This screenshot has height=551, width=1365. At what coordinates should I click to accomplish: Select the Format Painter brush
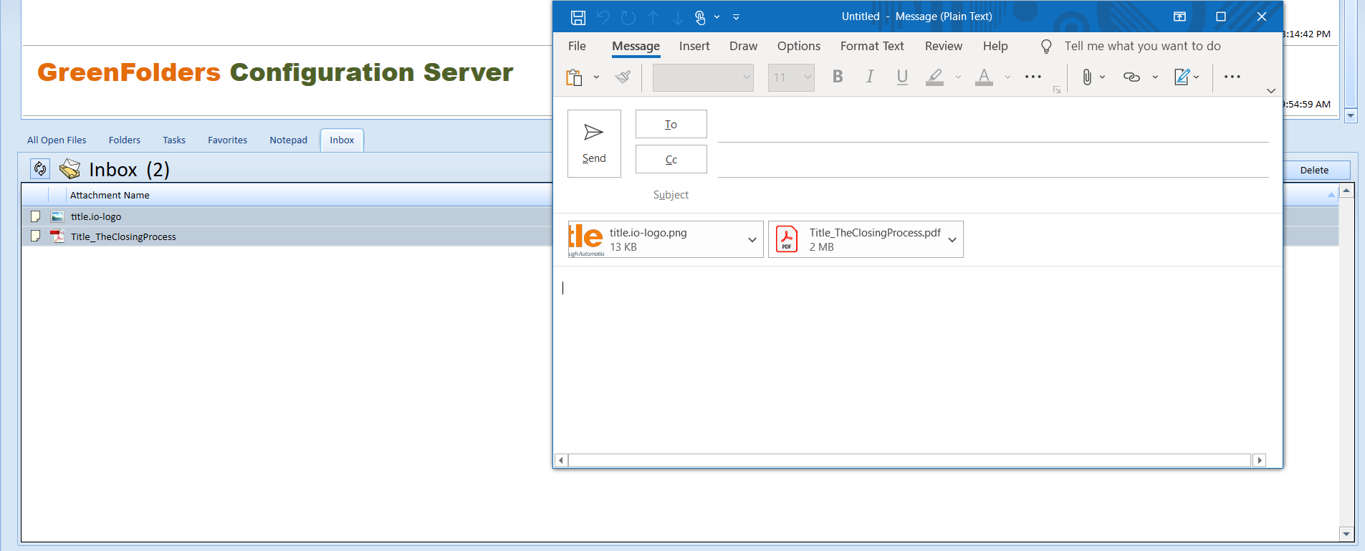click(x=623, y=77)
